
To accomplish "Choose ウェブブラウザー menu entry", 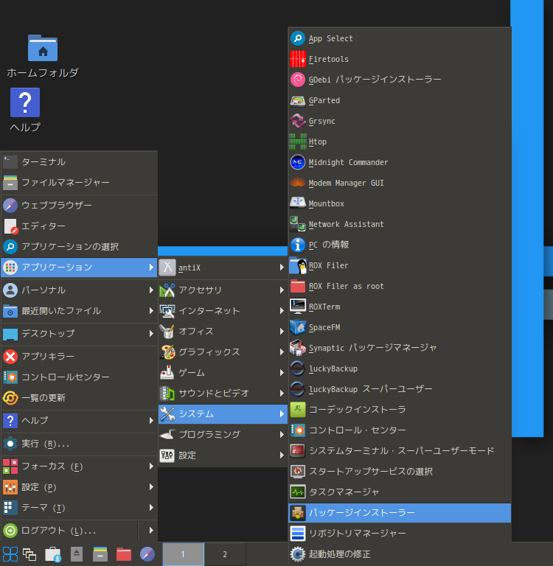I will pos(79,206).
